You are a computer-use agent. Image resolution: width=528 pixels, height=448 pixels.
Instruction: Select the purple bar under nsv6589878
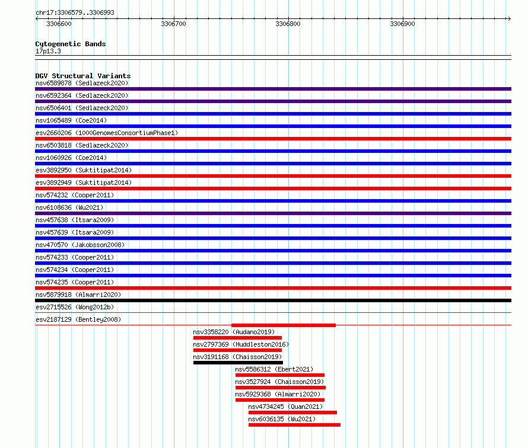pos(273,89)
